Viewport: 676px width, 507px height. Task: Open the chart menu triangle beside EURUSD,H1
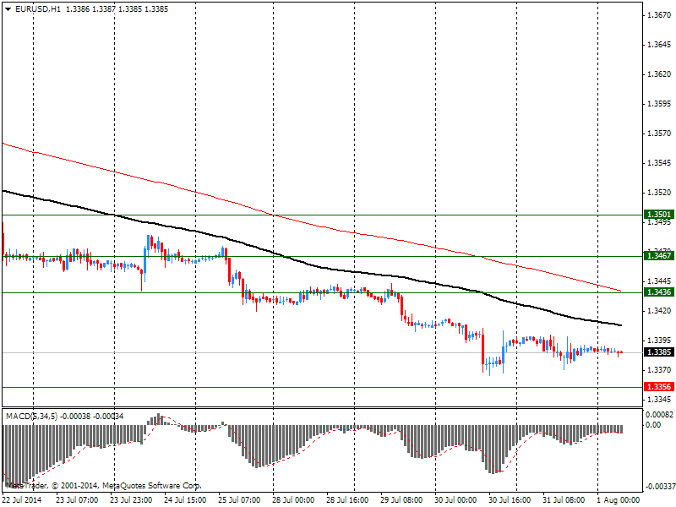(8, 9)
